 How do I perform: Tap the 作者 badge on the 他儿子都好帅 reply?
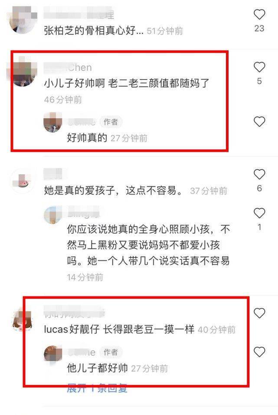click(x=111, y=352)
